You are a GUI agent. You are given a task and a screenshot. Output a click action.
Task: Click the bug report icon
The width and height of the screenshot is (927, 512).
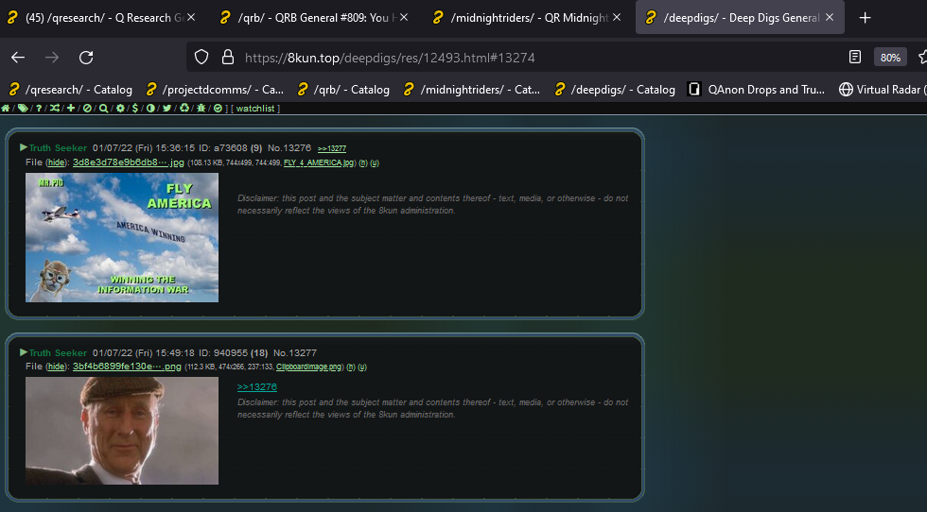(201, 108)
